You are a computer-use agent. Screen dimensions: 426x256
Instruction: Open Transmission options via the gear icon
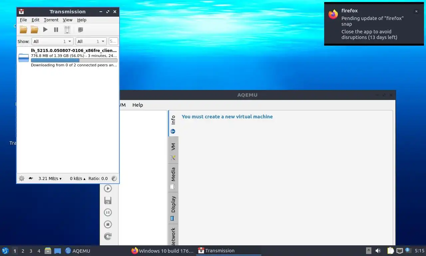[22, 178]
